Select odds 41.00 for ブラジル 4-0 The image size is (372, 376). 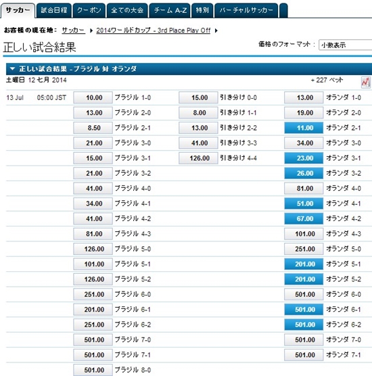(x=93, y=188)
